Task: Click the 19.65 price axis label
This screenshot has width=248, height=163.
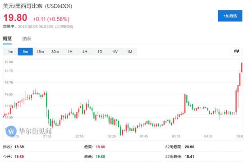Action: 9,94
